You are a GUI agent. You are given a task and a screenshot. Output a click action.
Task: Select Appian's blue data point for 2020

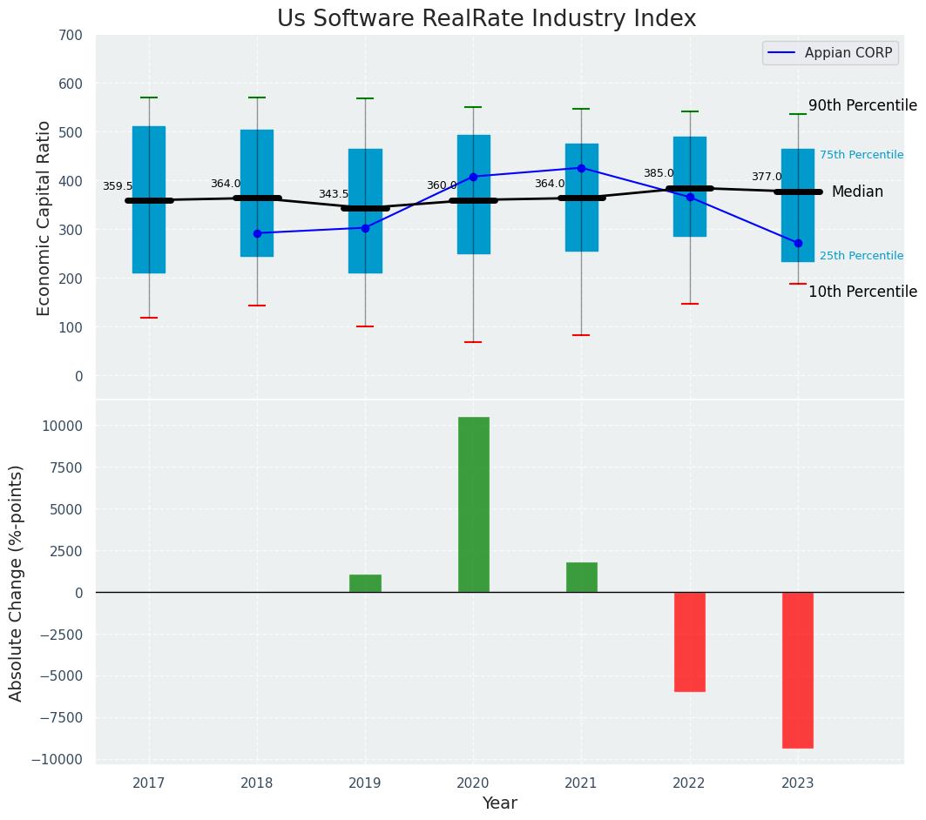click(473, 177)
